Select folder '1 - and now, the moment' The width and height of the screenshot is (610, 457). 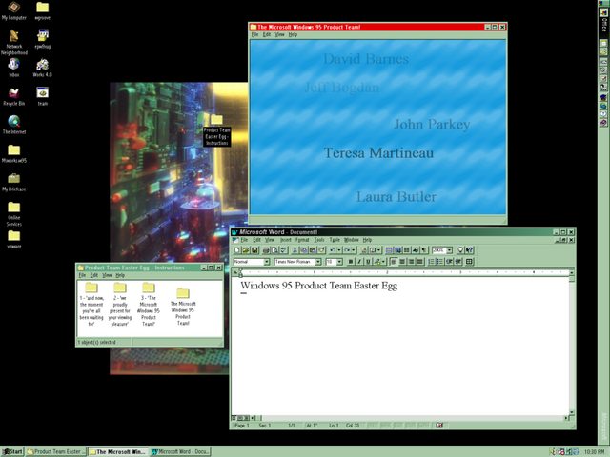(x=91, y=305)
